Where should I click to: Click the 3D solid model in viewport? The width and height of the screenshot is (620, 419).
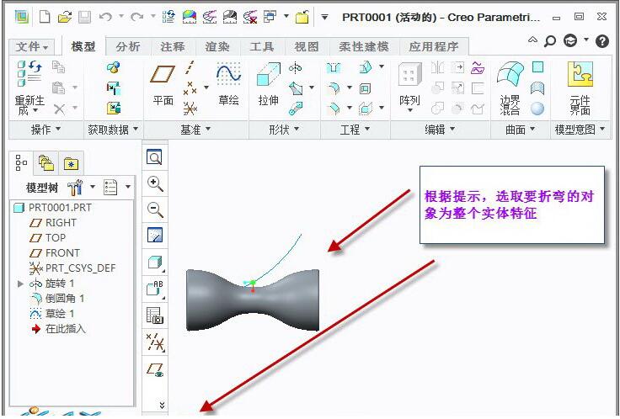(252, 300)
